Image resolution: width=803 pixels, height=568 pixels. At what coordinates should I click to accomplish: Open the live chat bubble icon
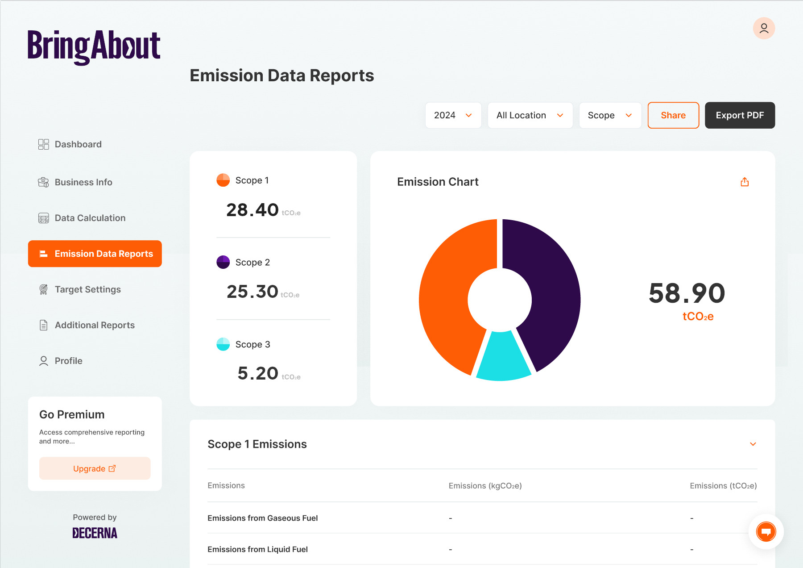click(x=766, y=531)
